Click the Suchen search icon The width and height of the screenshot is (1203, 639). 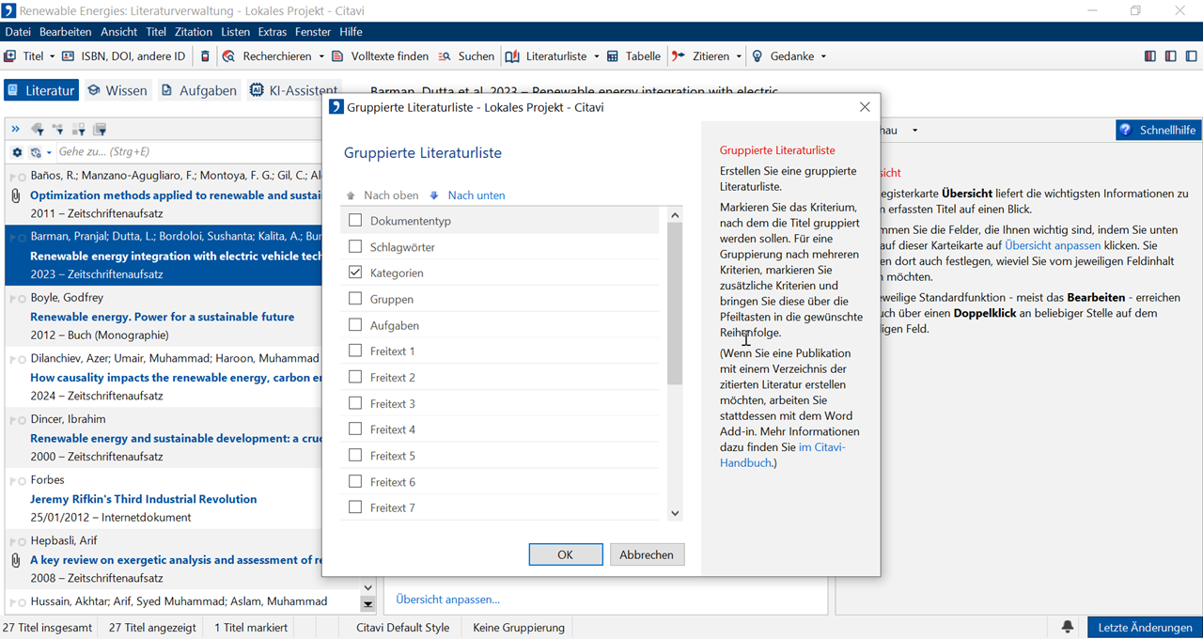tap(445, 56)
